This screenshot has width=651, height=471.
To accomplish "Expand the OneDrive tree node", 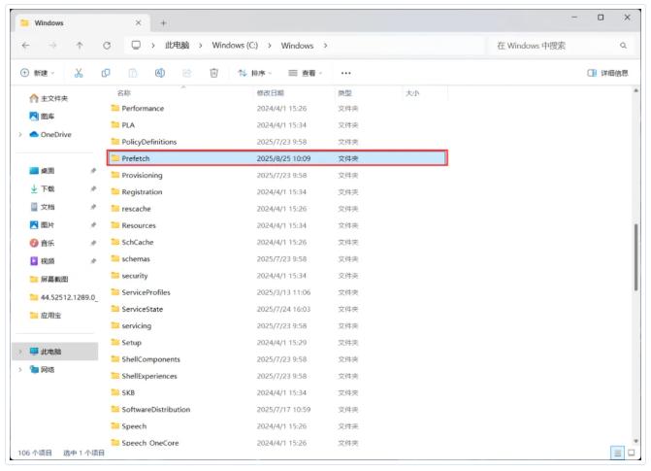I will pos(20,134).
